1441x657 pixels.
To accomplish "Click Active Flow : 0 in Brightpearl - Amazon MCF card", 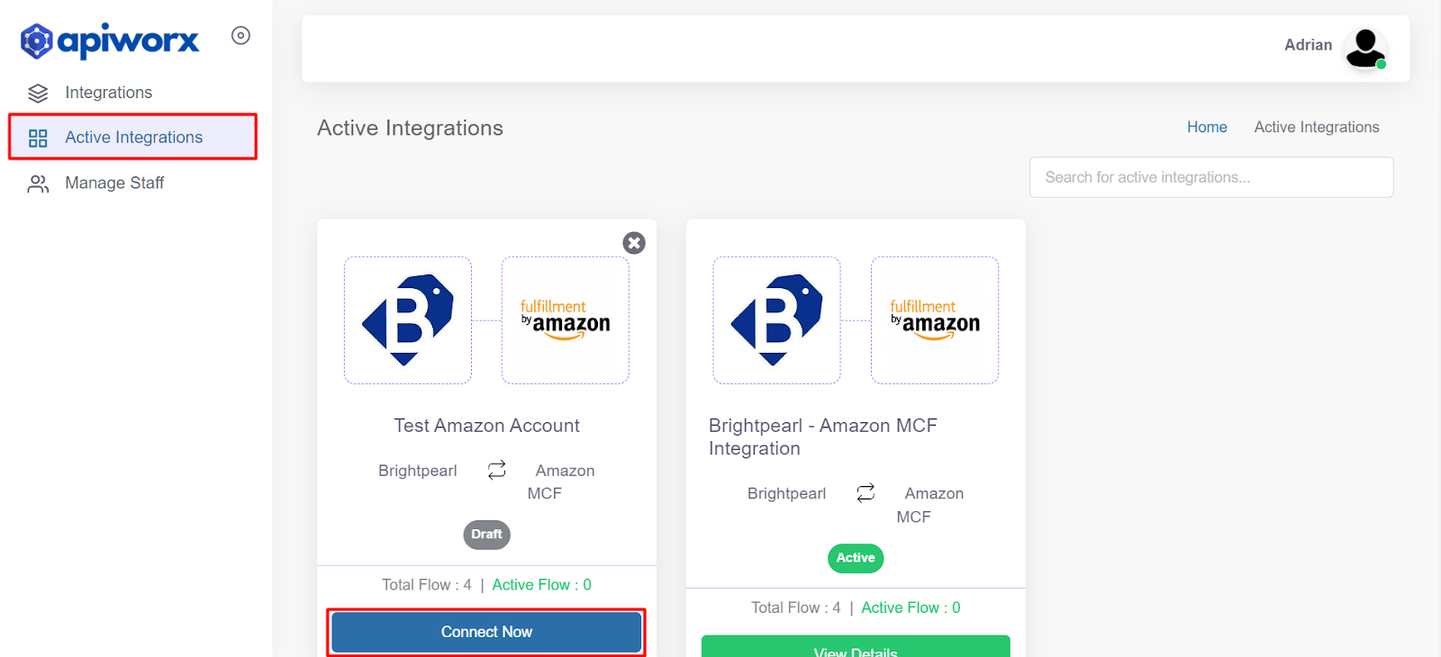I will (x=911, y=607).
